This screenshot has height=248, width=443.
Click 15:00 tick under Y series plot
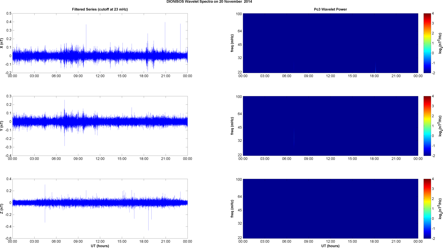122,159
